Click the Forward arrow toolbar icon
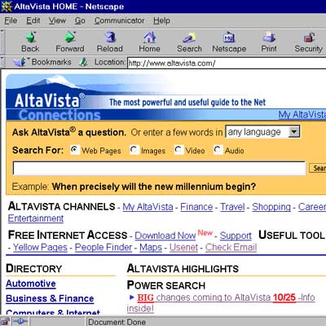 (x=70, y=37)
